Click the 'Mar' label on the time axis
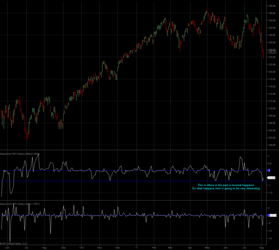Viewport: 279px width, 250px height. click(x=170, y=248)
